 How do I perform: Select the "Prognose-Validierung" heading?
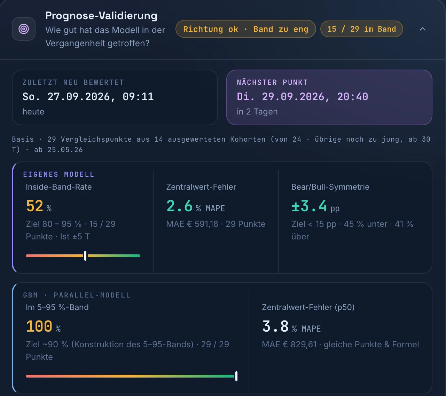(x=101, y=16)
